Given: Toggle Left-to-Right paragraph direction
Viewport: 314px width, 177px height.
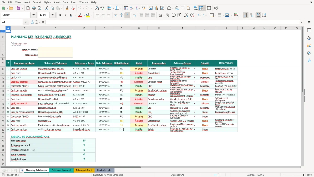Looking at the screenshot, I should 245,15.
